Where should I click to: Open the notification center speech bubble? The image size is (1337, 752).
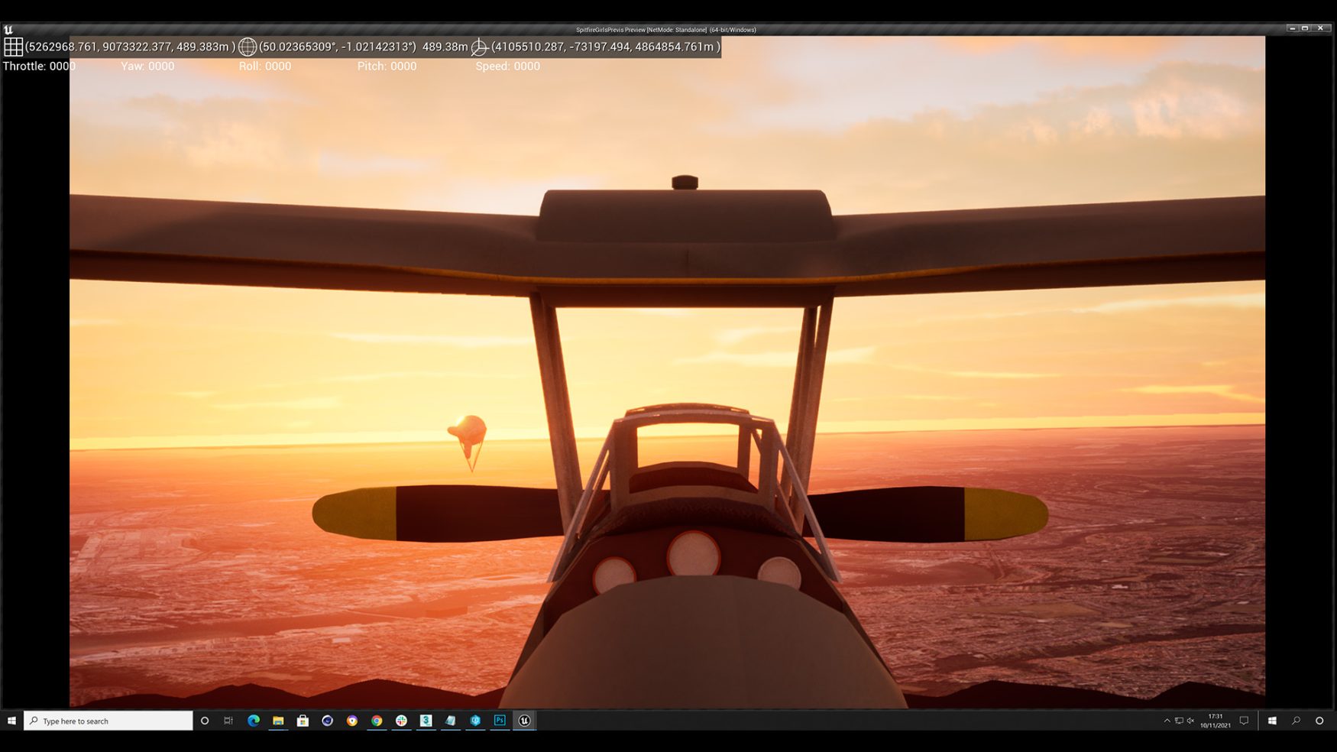click(x=1244, y=721)
